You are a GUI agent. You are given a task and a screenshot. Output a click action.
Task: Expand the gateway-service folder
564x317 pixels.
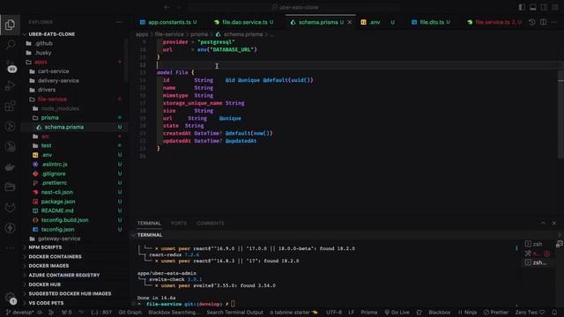59,239
